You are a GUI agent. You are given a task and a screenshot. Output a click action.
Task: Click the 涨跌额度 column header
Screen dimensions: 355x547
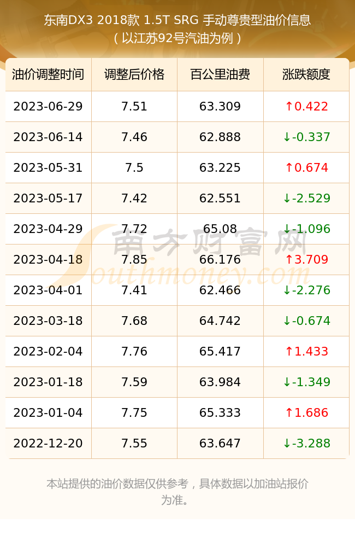(306, 74)
